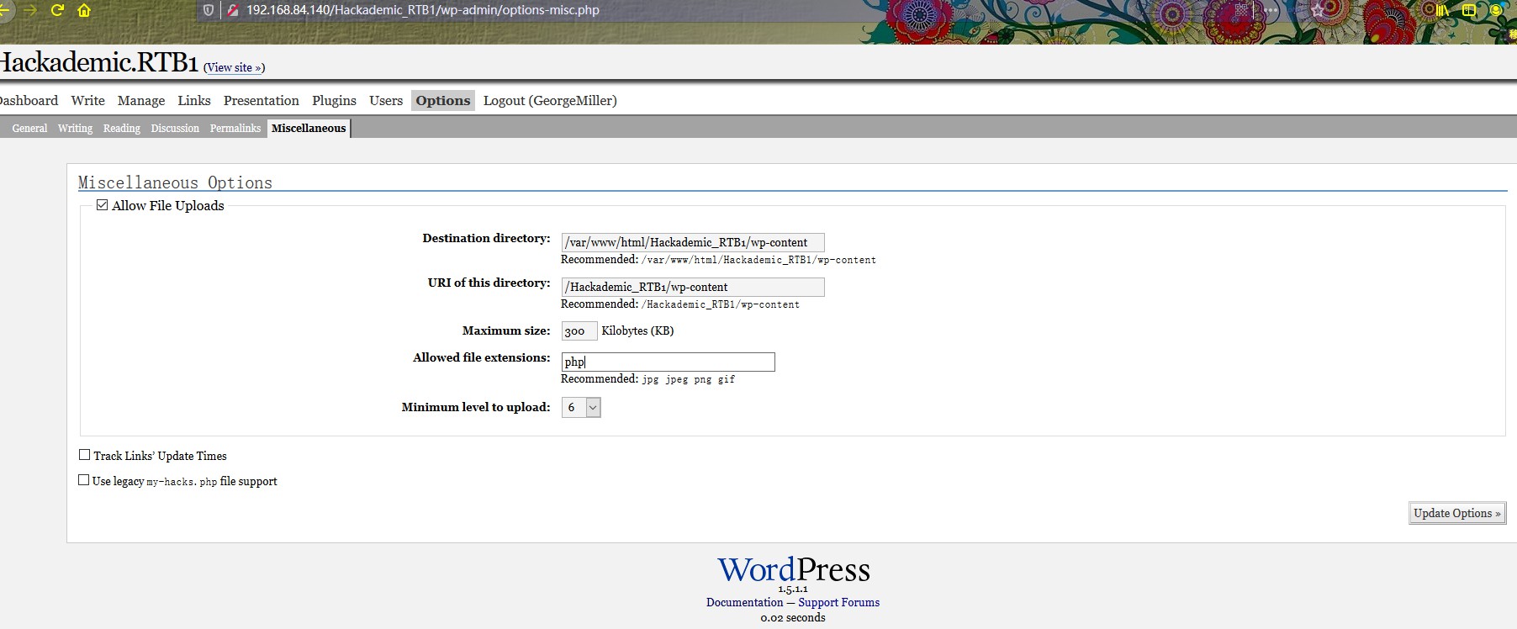The height and width of the screenshot is (629, 1517).
Task: Switch to the Writing options tab
Action: [75, 128]
